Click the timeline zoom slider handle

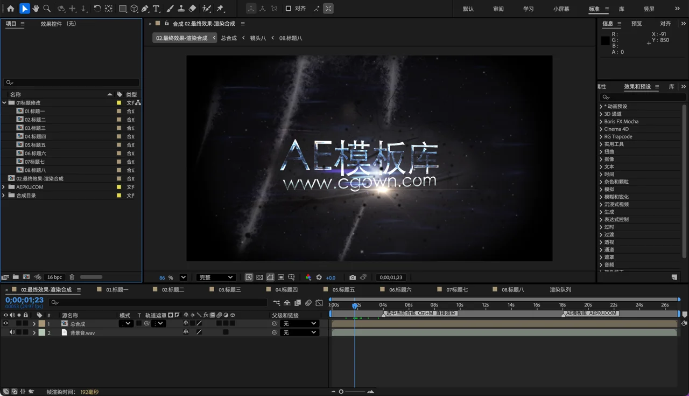click(341, 392)
